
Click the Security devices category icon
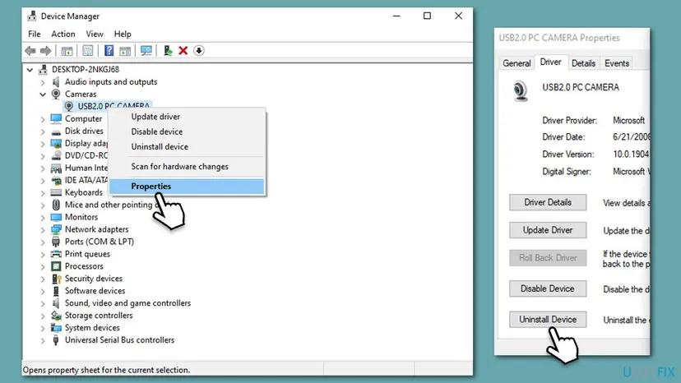(56, 279)
